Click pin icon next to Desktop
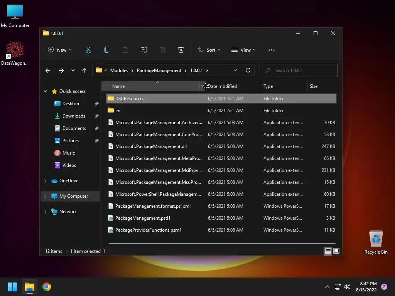The width and height of the screenshot is (395, 296). [96, 104]
